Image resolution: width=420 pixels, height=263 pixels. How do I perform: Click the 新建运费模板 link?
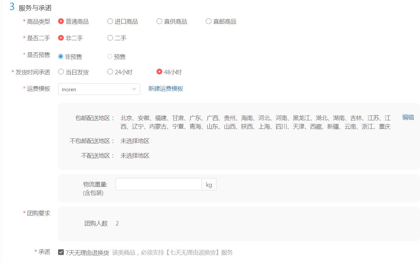(165, 88)
